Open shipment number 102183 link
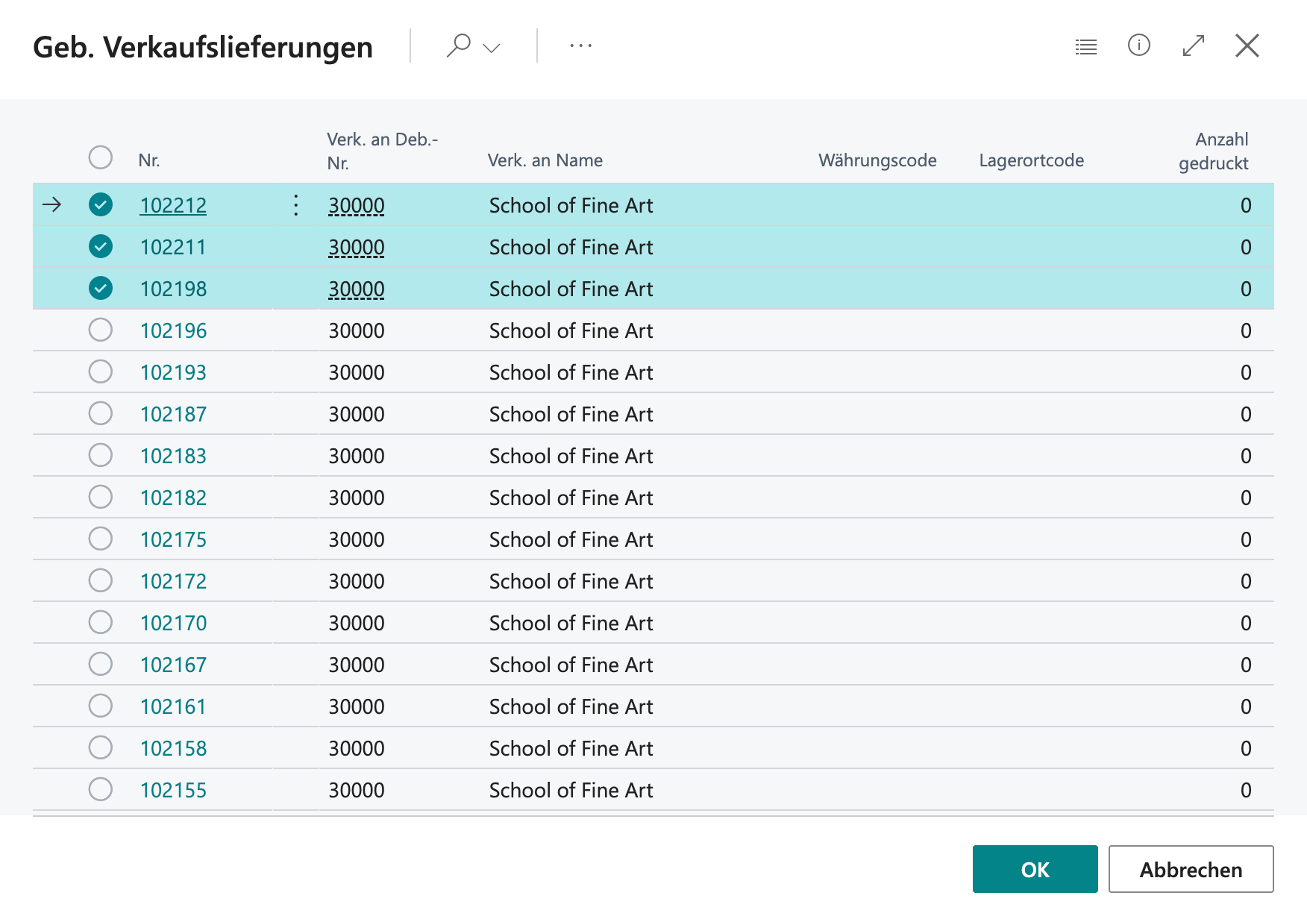Viewport: 1307px width, 922px height. [173, 456]
